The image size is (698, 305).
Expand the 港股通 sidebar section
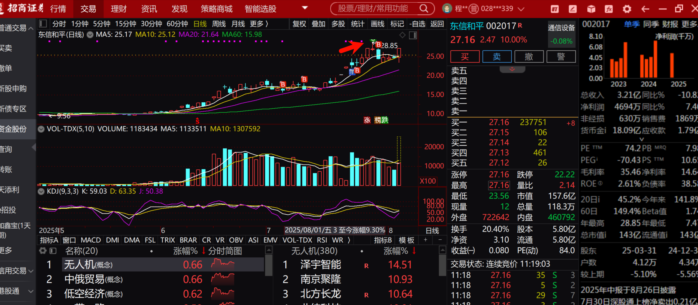31,291
